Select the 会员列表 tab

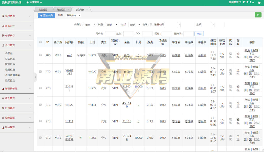point(80,10)
